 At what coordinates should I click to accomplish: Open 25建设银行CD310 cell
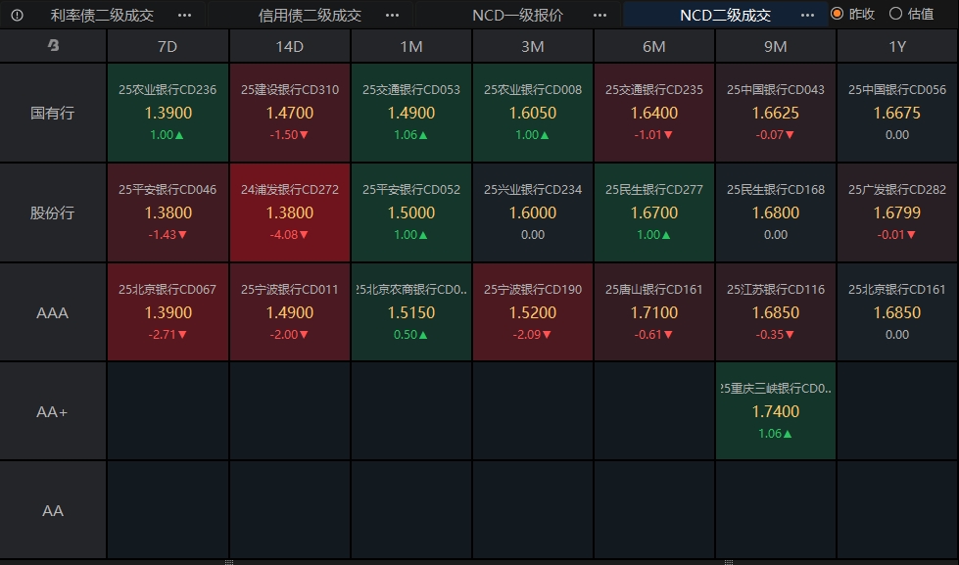coord(289,113)
